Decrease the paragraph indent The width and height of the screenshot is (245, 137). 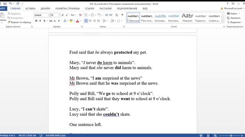pyautogui.click(x=107, y=15)
